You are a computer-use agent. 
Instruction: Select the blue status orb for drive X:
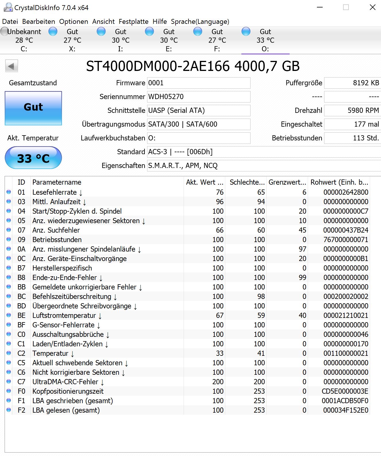pyautogui.click(x=53, y=31)
